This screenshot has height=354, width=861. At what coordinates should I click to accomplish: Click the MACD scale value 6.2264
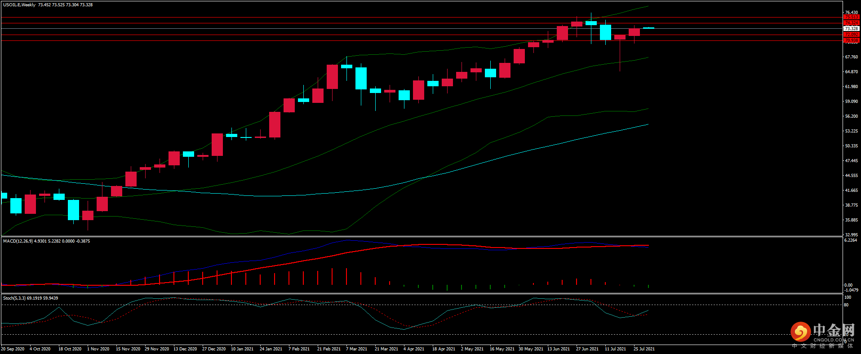pyautogui.click(x=851, y=240)
